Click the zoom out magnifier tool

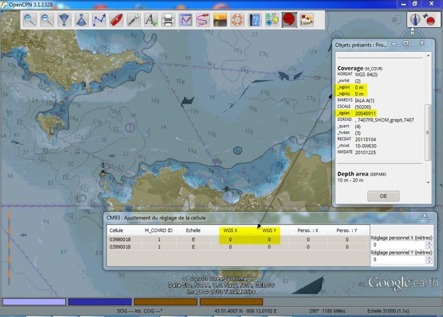(47, 20)
